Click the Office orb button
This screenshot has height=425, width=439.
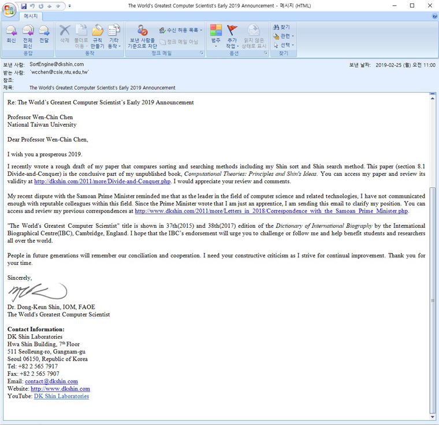(x=10, y=10)
